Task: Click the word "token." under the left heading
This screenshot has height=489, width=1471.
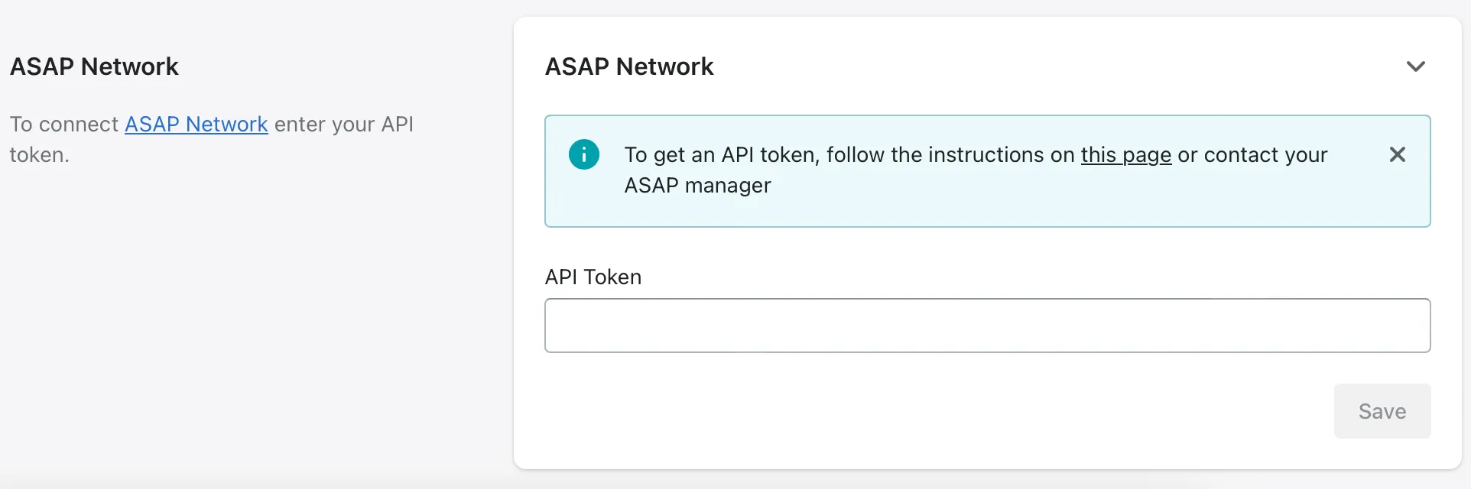Action: (x=39, y=155)
